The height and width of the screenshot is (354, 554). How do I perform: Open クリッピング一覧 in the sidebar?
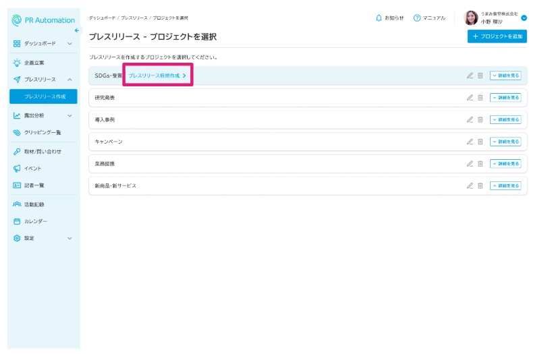coord(43,132)
